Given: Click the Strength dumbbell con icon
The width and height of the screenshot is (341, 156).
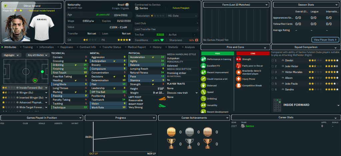Looking at the screenshot, I should 238,59.
